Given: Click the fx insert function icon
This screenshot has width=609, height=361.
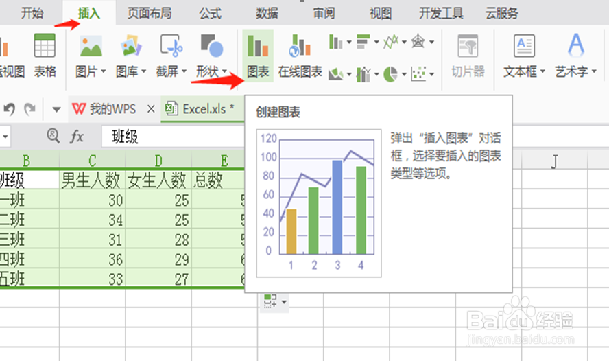Looking at the screenshot, I should pyautogui.click(x=77, y=137).
